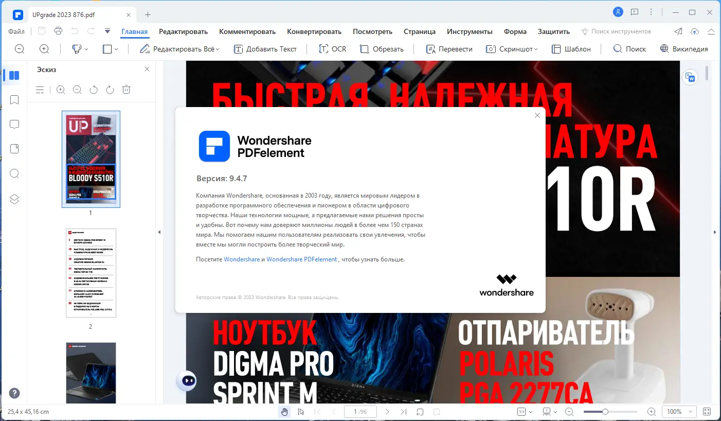This screenshot has width=721, height=421.
Task: Close the about dialog
Action: [x=537, y=115]
